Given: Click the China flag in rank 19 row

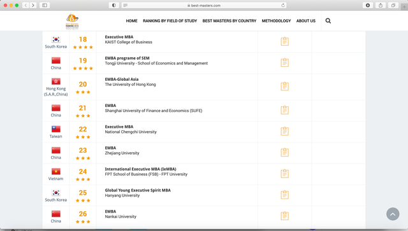Looking at the screenshot, I should [x=56, y=60].
